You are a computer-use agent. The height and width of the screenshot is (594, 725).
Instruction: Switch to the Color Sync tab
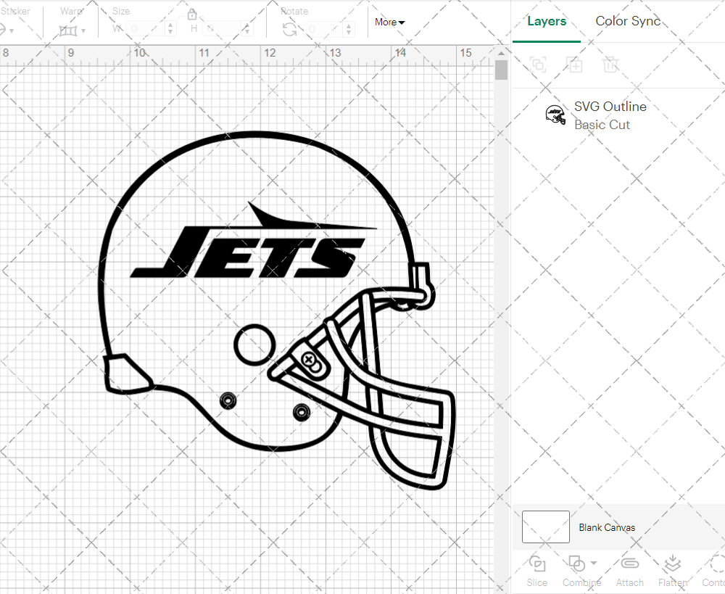(628, 21)
